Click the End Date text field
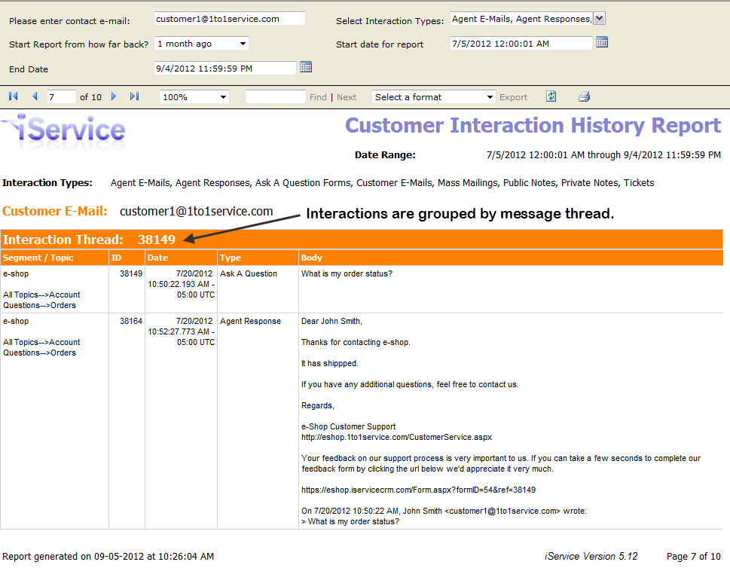 tap(224, 69)
